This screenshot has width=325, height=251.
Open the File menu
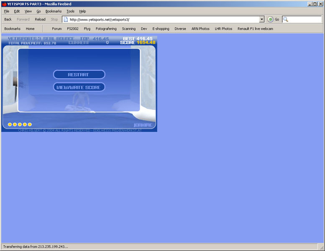click(7, 11)
